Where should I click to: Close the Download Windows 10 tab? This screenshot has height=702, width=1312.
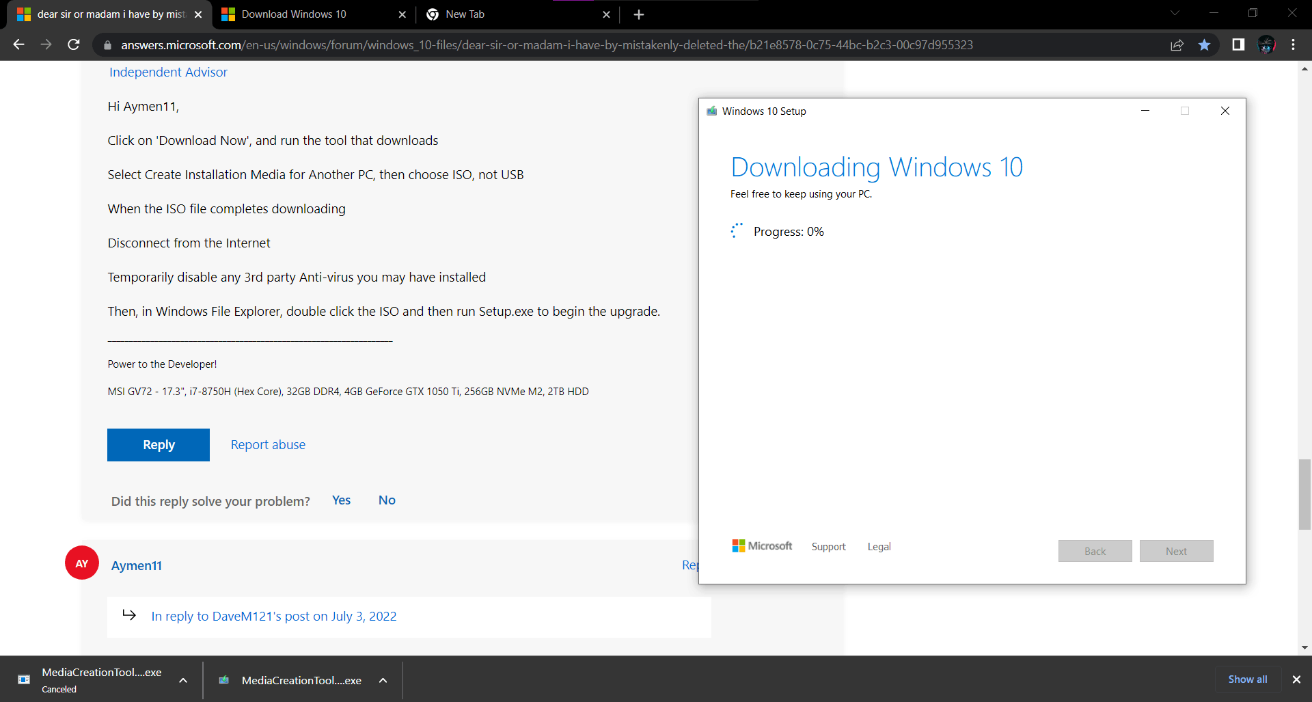point(402,14)
